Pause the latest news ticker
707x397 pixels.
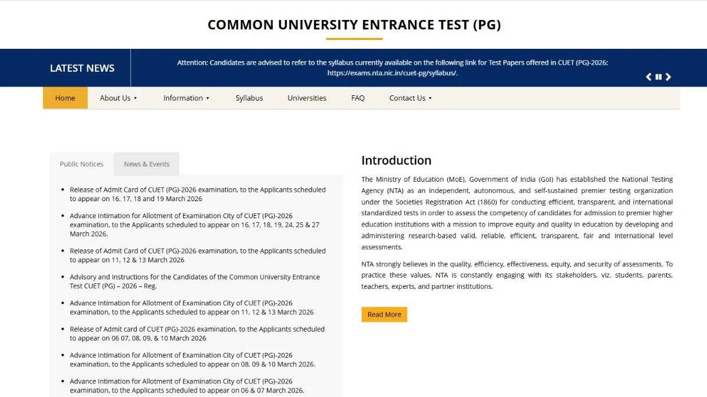click(x=658, y=77)
